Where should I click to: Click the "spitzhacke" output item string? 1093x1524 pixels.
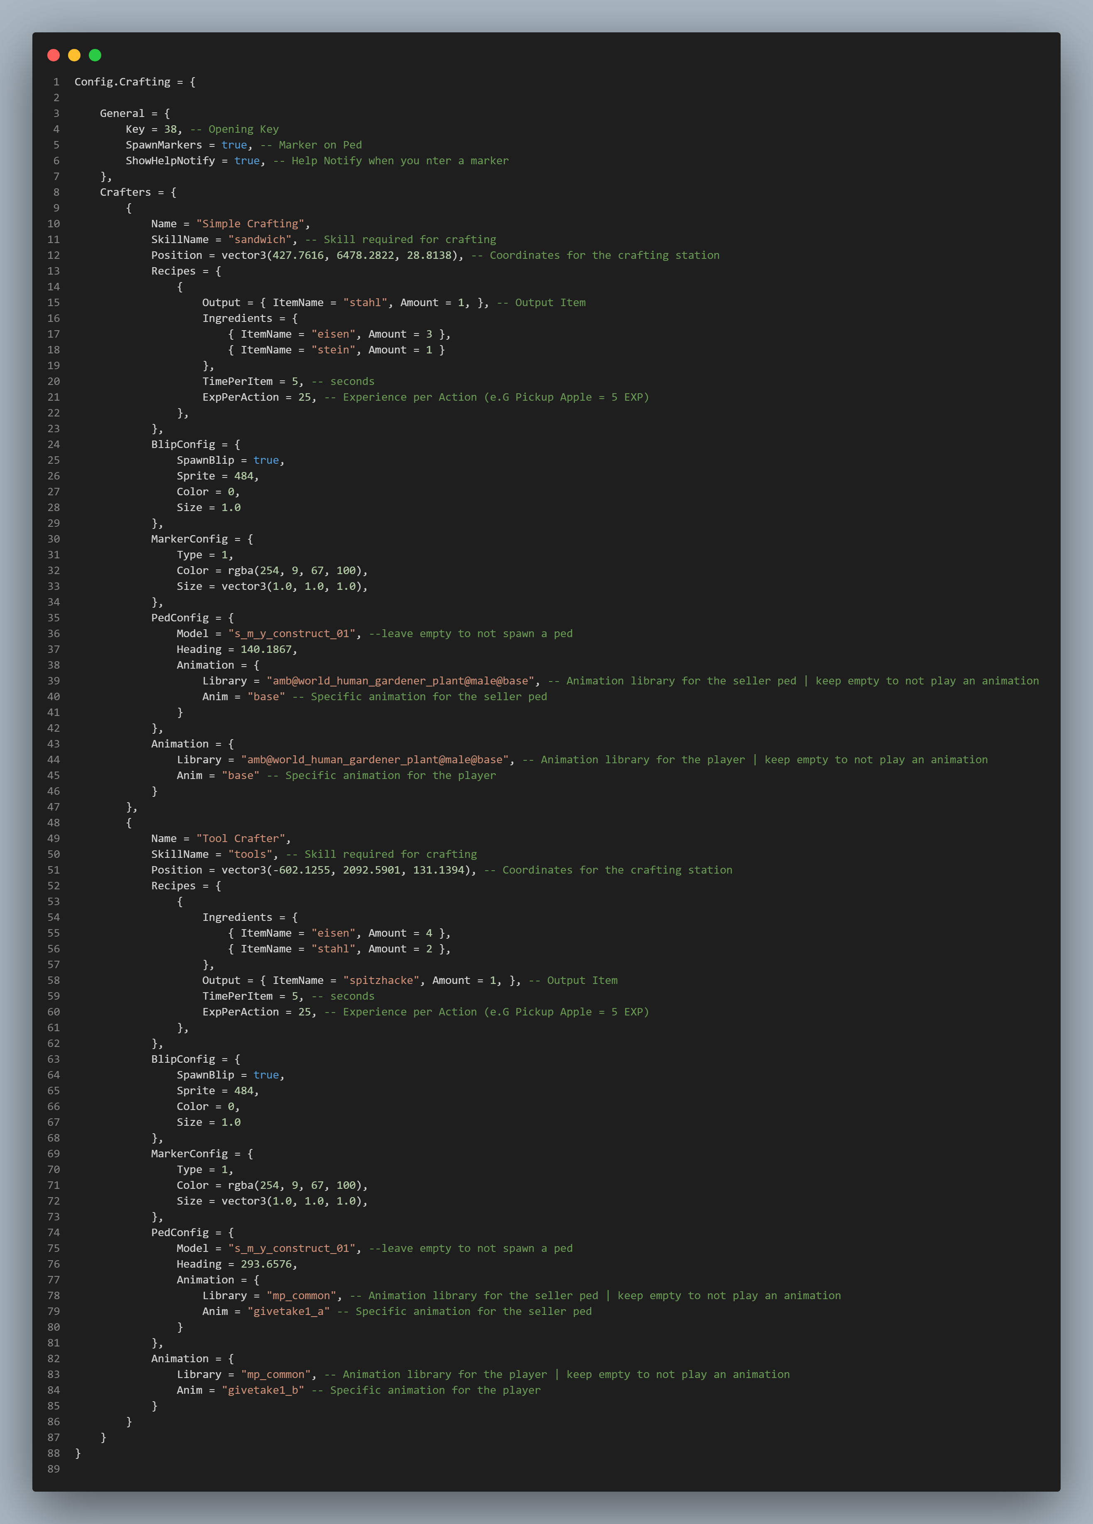[381, 980]
